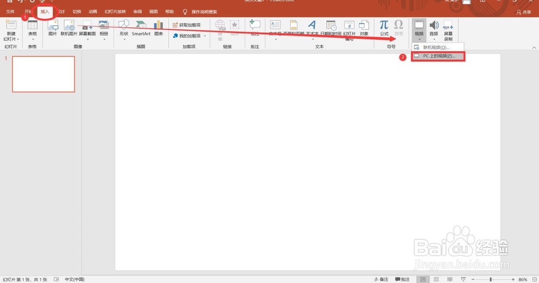The image size is (539, 283).
Task: Fit slide to current window
Action: pos(535,279)
